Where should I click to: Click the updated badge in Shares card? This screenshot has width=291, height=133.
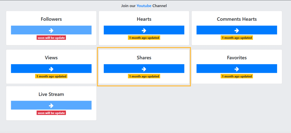point(144,76)
